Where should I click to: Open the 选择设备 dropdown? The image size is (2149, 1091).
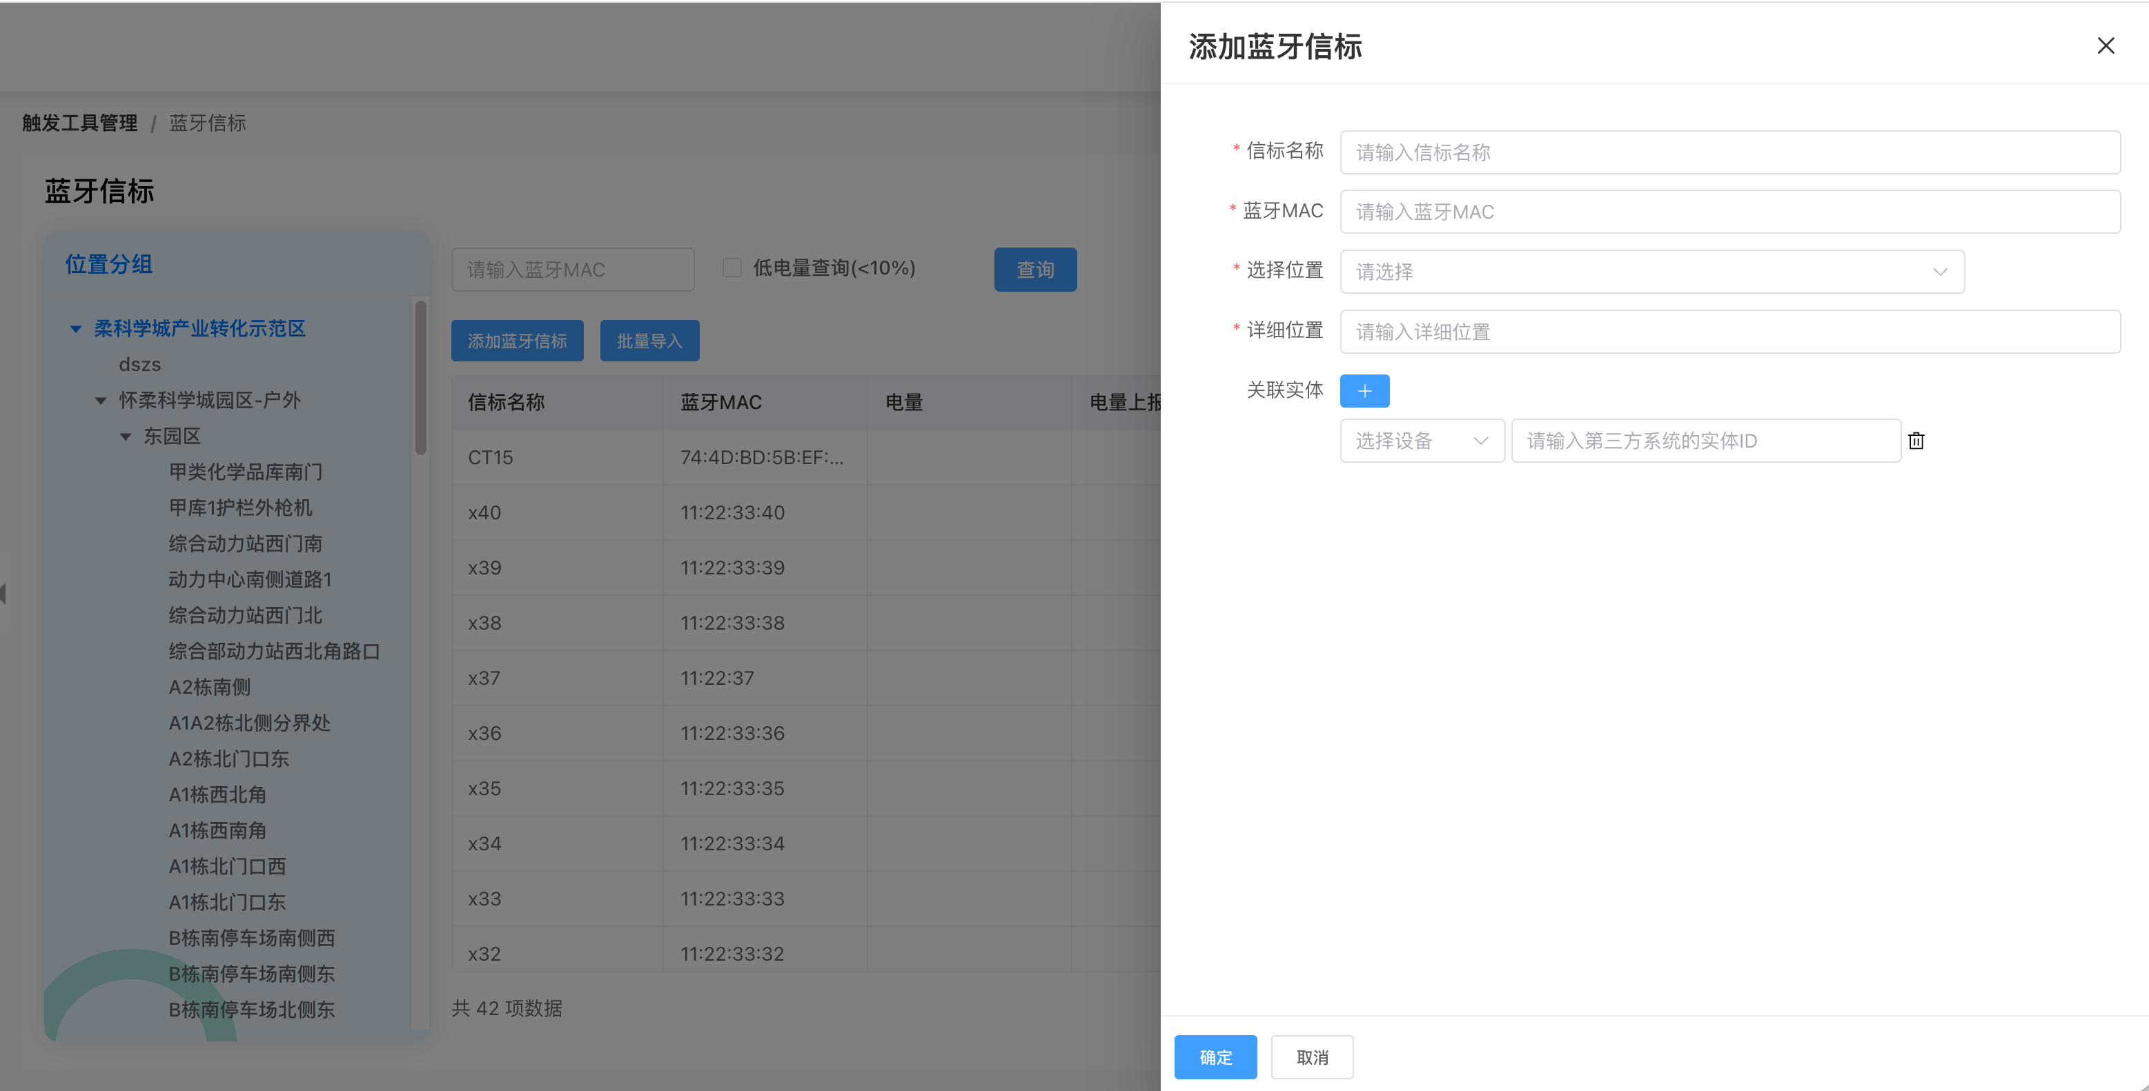tap(1422, 441)
